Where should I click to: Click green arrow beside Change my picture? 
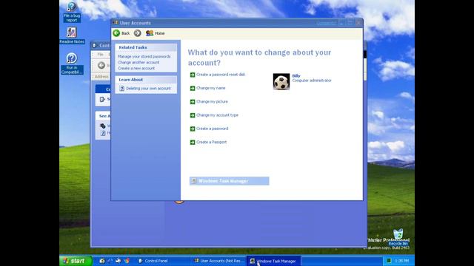(193, 102)
